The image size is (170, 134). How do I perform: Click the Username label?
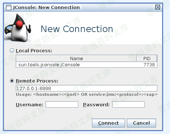[29, 105]
